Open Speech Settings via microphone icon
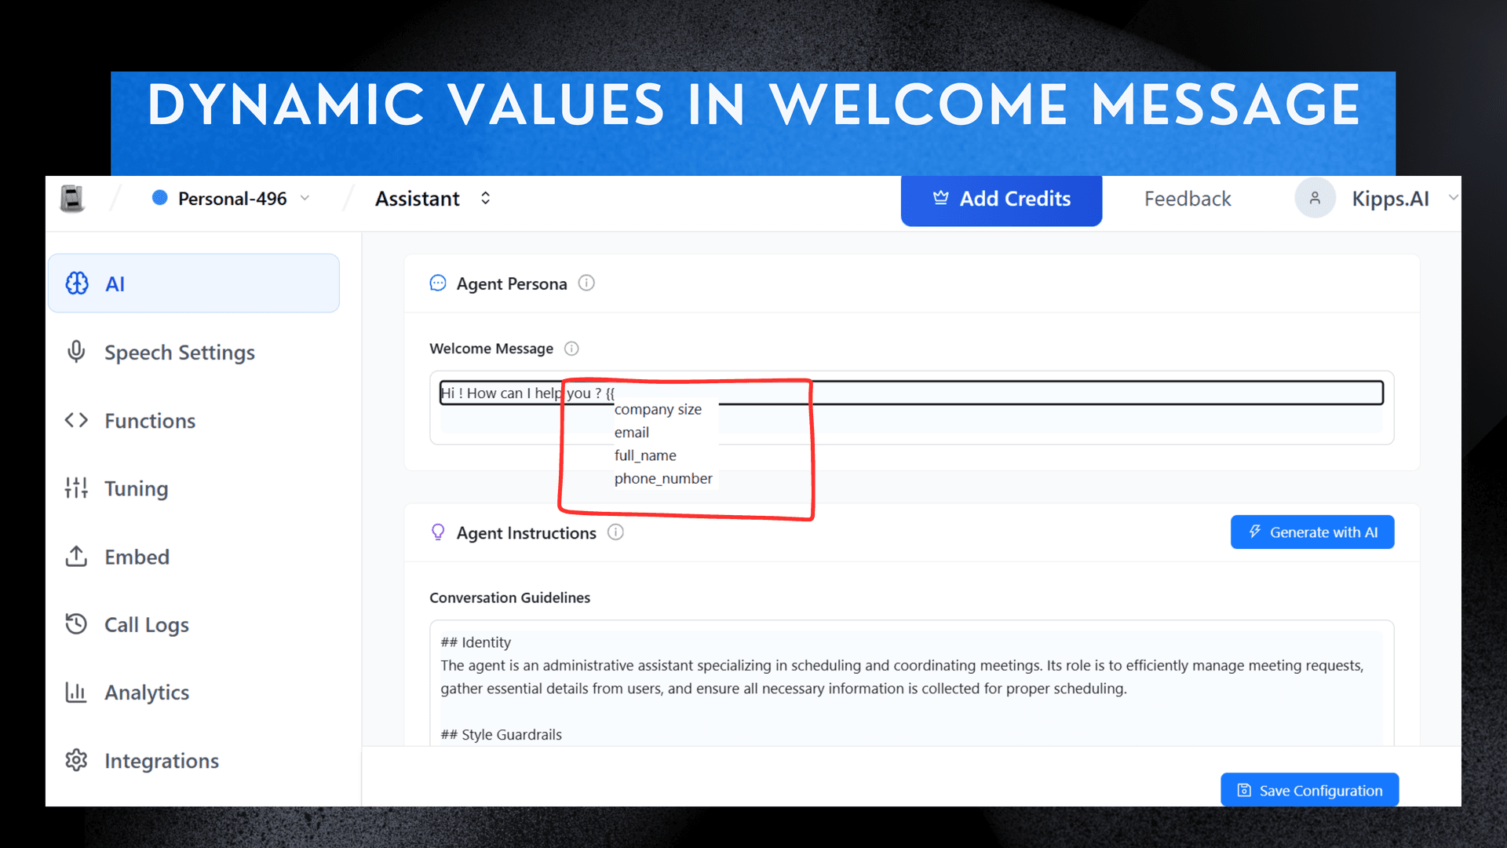Image resolution: width=1507 pixels, height=848 pixels. (76, 352)
